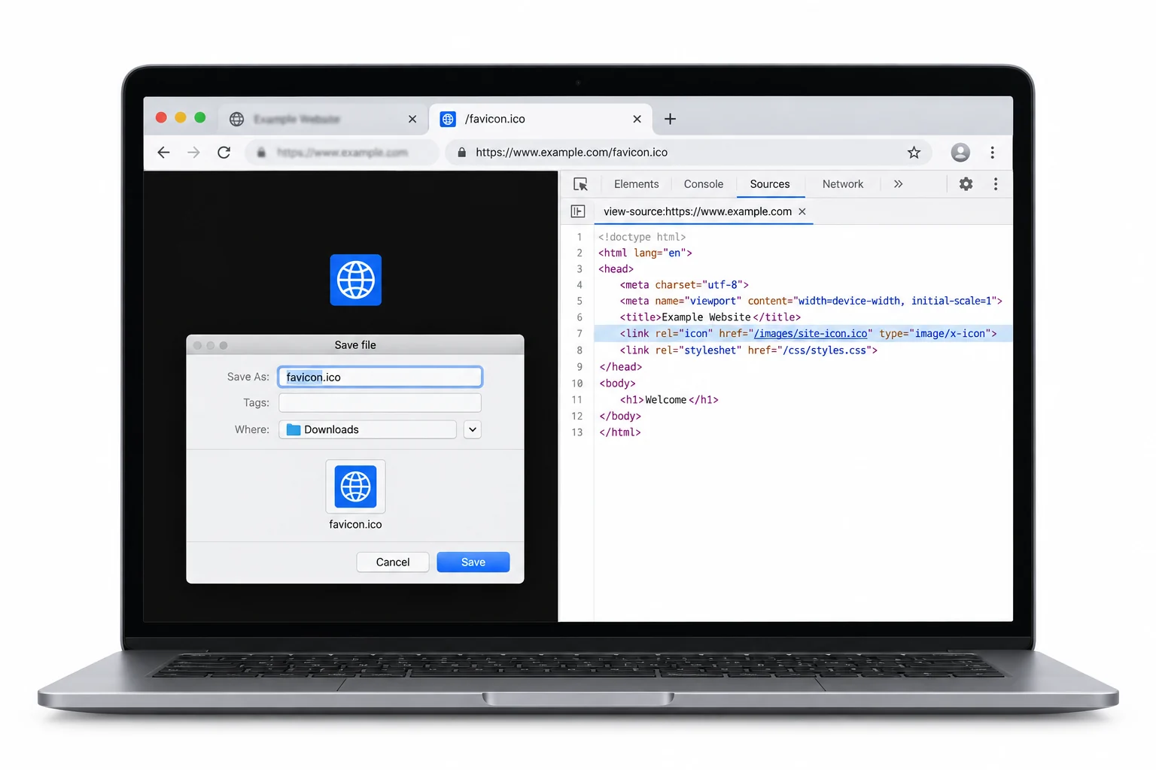Click the lock icon in the address bar
This screenshot has height=770, width=1156.
[461, 153]
